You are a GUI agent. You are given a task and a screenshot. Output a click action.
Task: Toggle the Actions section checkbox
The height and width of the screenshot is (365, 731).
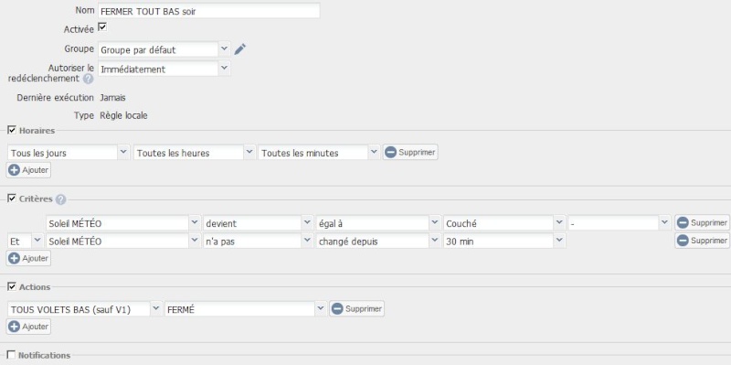[x=12, y=286]
